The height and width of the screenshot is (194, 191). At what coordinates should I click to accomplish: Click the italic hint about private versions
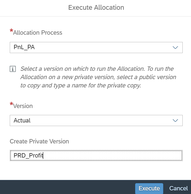(x=98, y=77)
